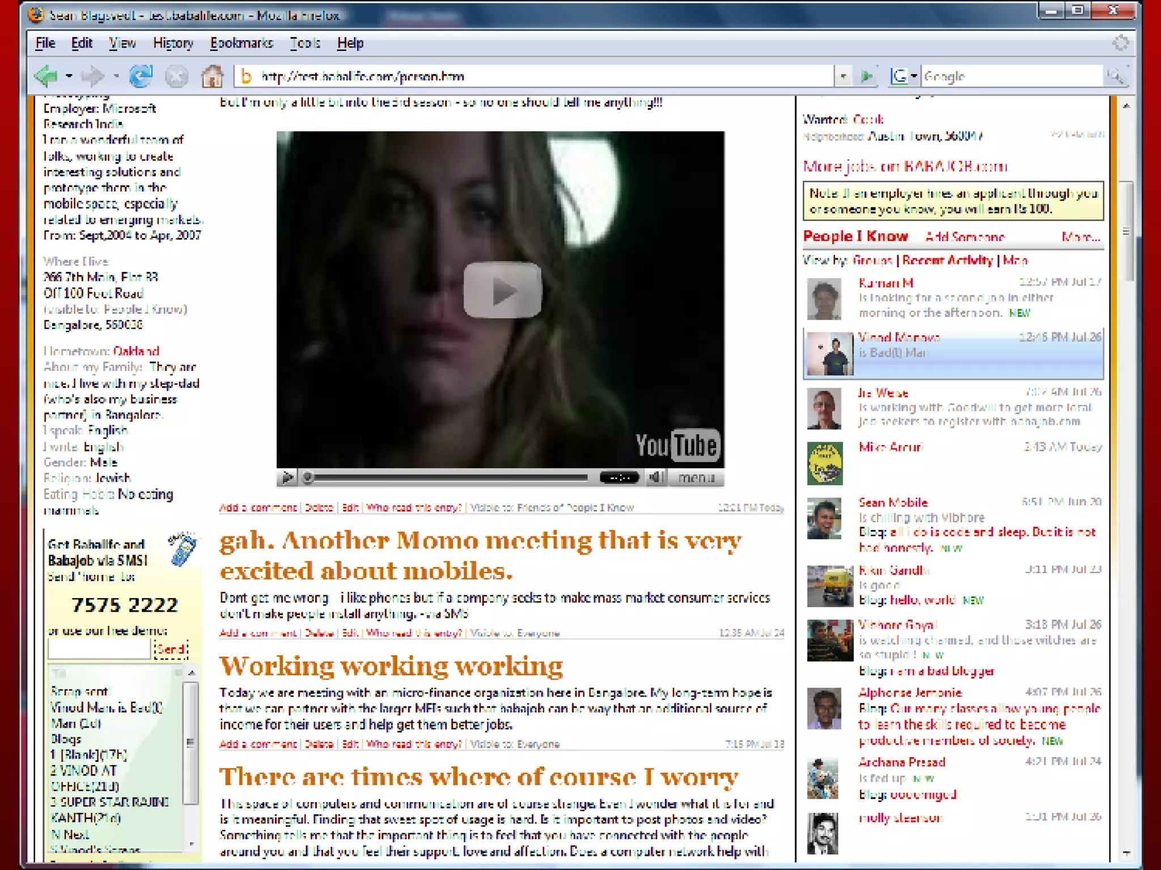The width and height of the screenshot is (1161, 870).
Task: Mute the video with speaker icon
Action: 655,477
